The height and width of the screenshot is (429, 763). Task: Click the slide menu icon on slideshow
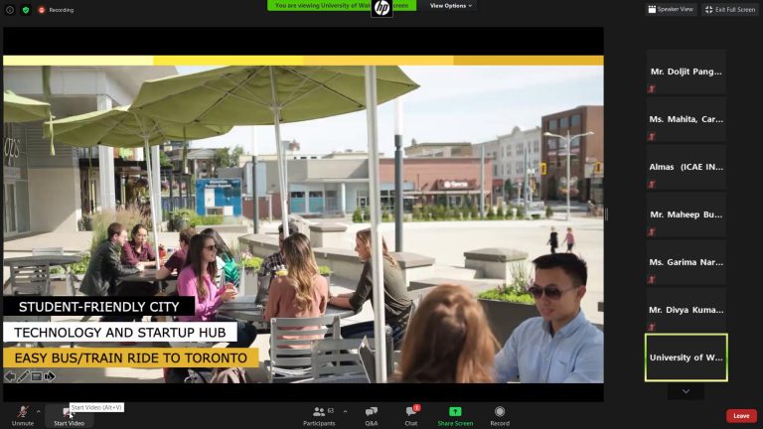coord(36,376)
